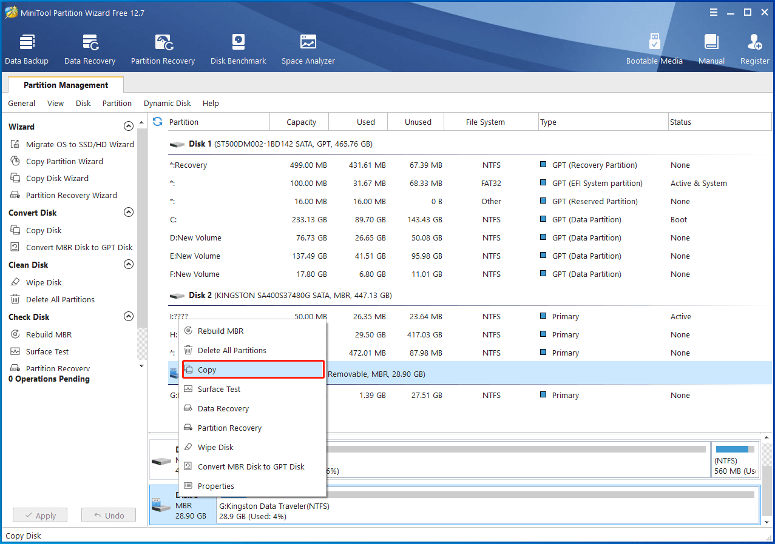Screen dimensions: 775x544
Task: Open the Help menu
Action: [211, 104]
